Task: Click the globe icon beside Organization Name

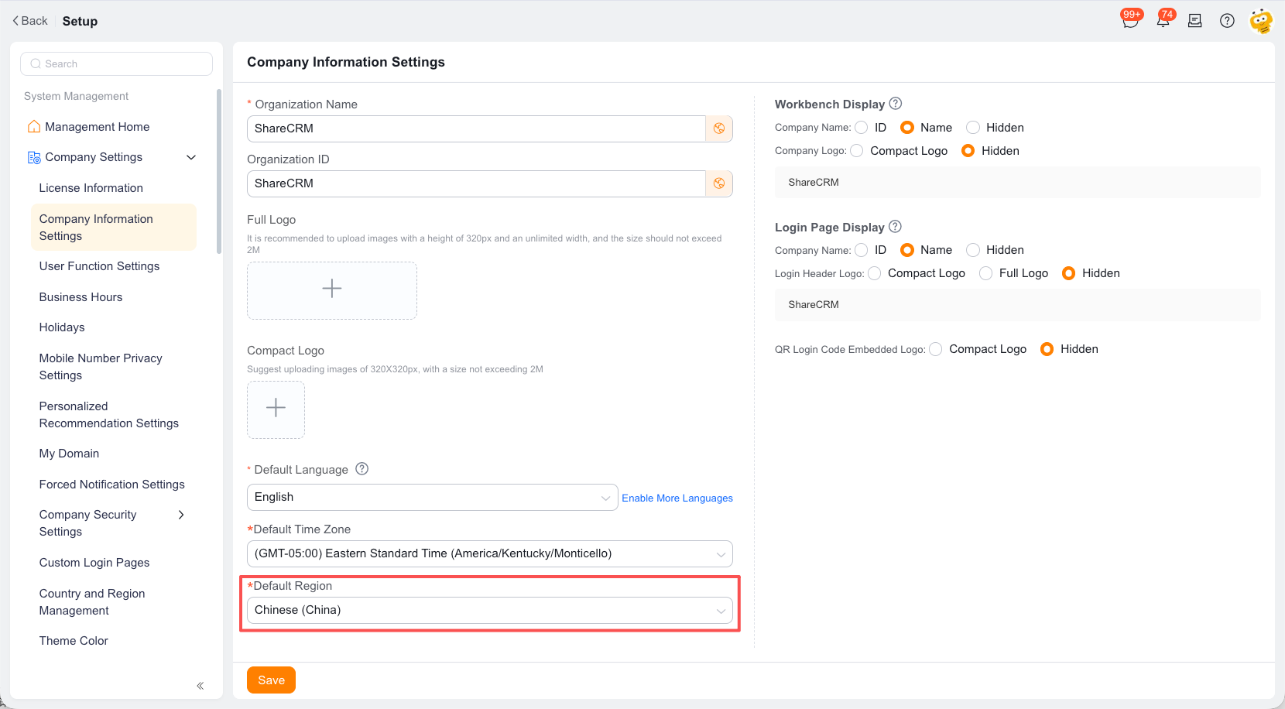Action: (x=719, y=128)
